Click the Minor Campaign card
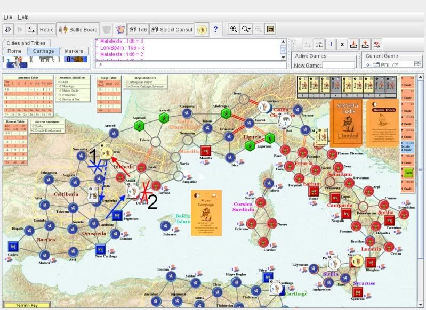This screenshot has height=310, width=426. coord(206,213)
